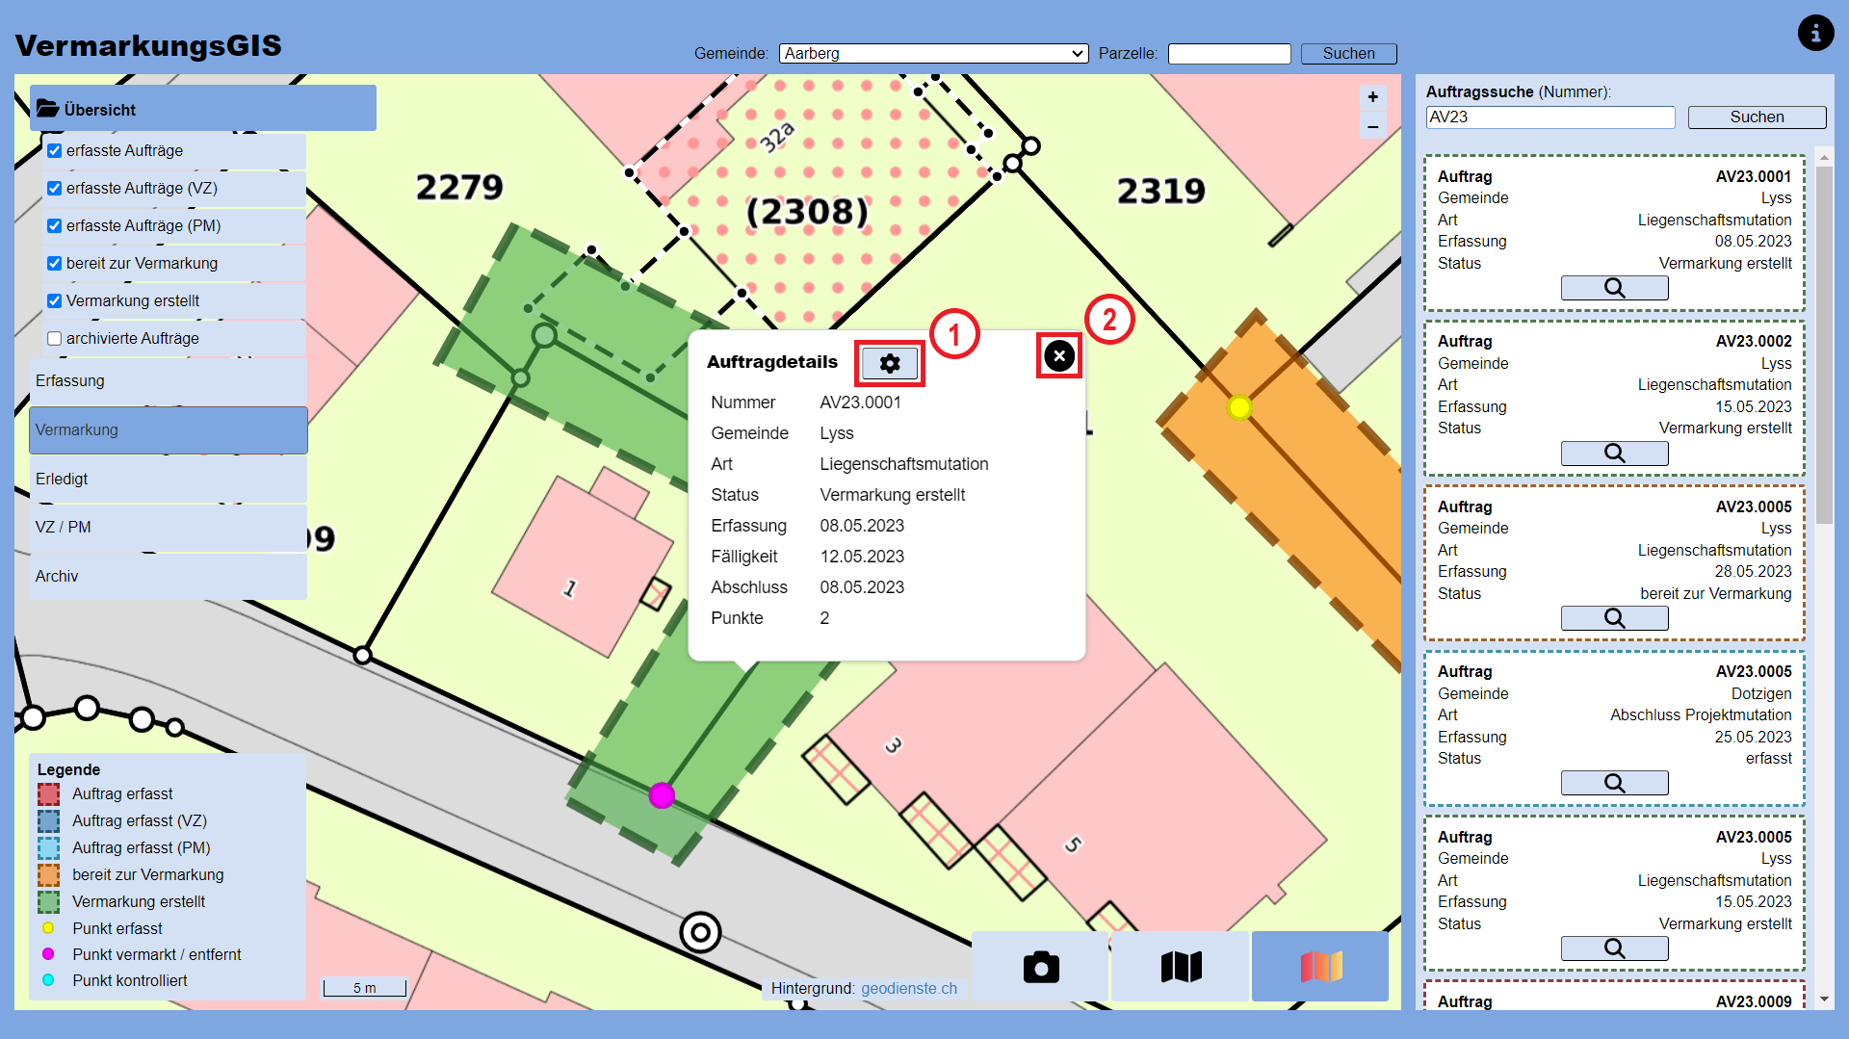This screenshot has height=1039, width=1849.
Task: Open the geodienste.ch link
Action: pyautogui.click(x=909, y=988)
